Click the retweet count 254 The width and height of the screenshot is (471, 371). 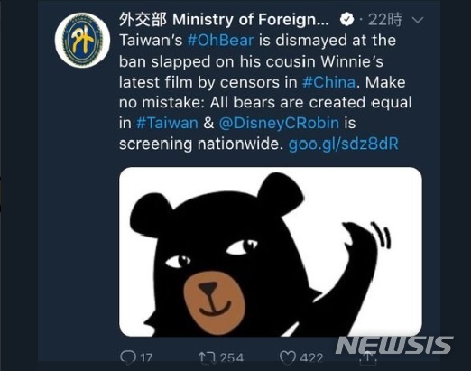coord(231,358)
